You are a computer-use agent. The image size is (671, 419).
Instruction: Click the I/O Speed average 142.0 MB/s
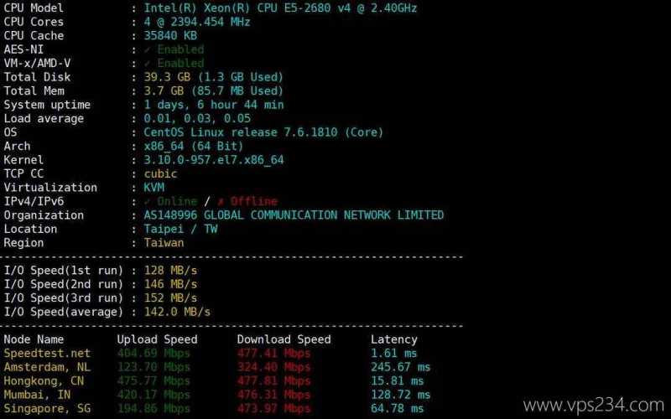point(177,312)
